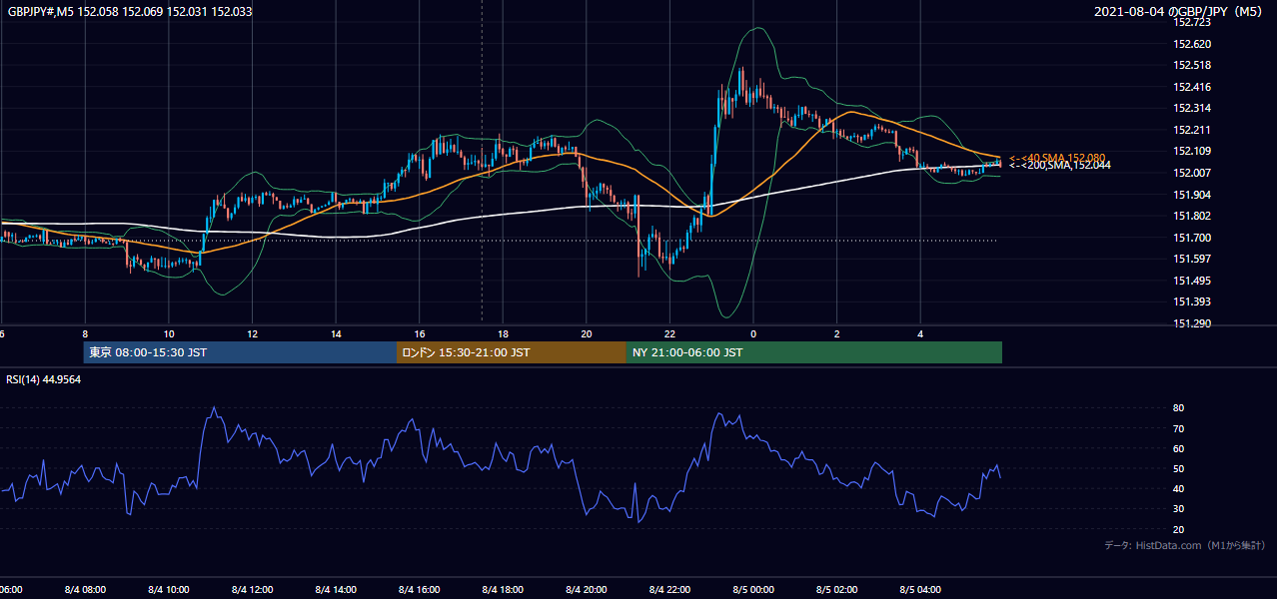The width and height of the screenshot is (1277, 599).
Task: Click the HistData.com data credit text
Action: [x=1184, y=545]
